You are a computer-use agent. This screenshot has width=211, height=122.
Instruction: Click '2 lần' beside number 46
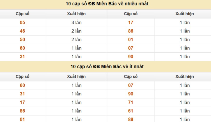pyautogui.click(x=76, y=31)
